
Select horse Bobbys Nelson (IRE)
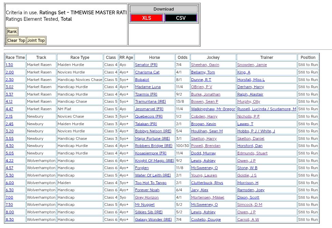tap(153, 131)
